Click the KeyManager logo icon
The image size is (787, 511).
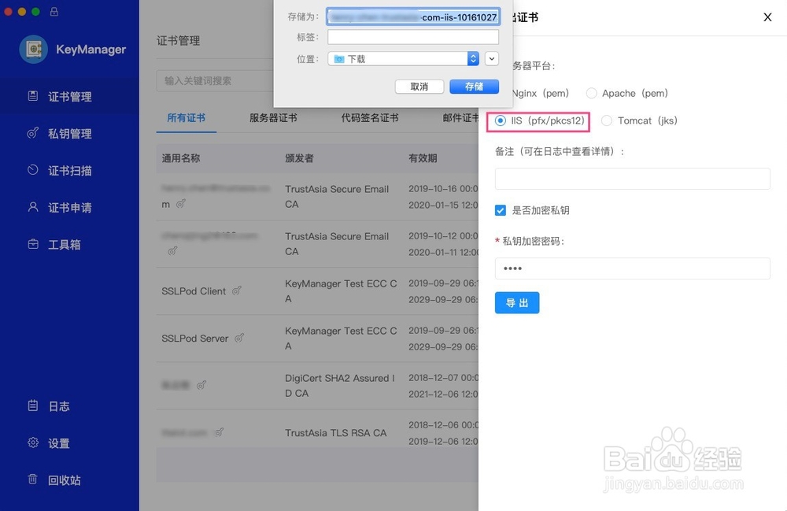(x=34, y=49)
